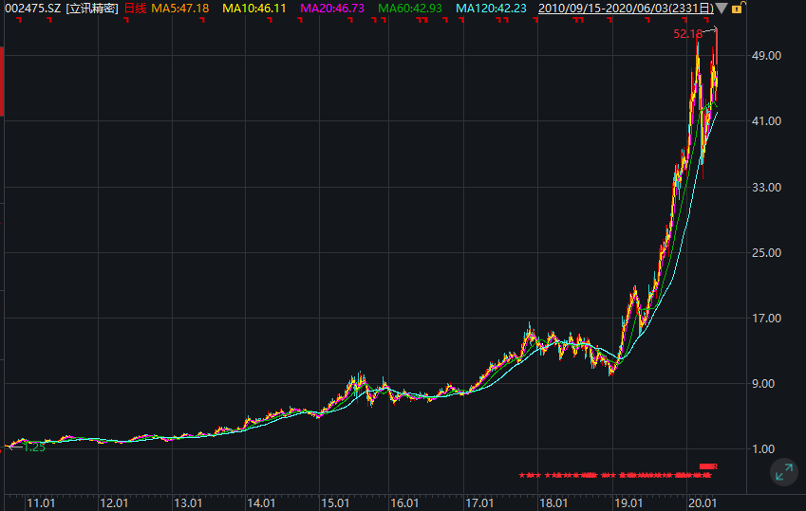This screenshot has width=806, height=511.
Task: Click the first red star event marker
Action: pyautogui.click(x=522, y=476)
